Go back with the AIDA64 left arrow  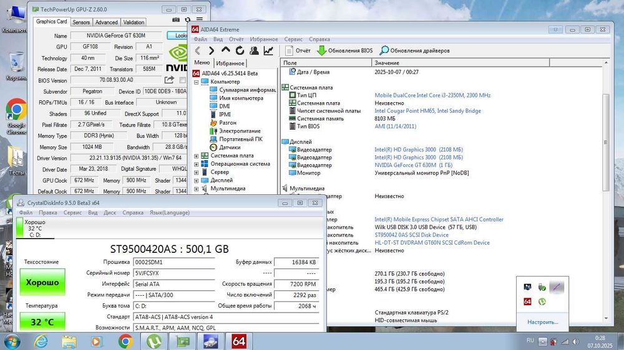198,50
